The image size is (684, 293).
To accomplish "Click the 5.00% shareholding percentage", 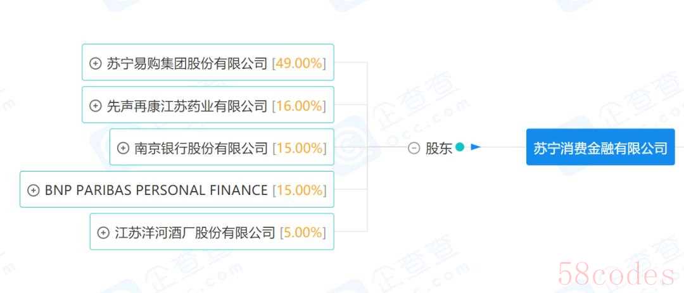I will [x=303, y=233].
